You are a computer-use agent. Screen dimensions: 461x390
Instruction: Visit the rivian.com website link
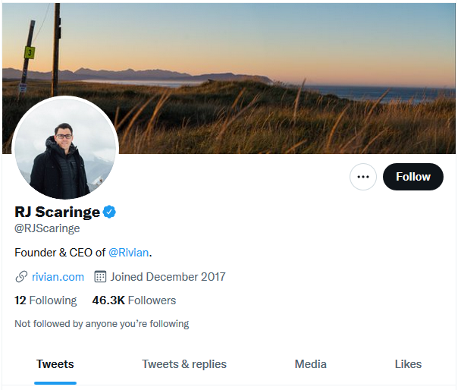tap(58, 276)
